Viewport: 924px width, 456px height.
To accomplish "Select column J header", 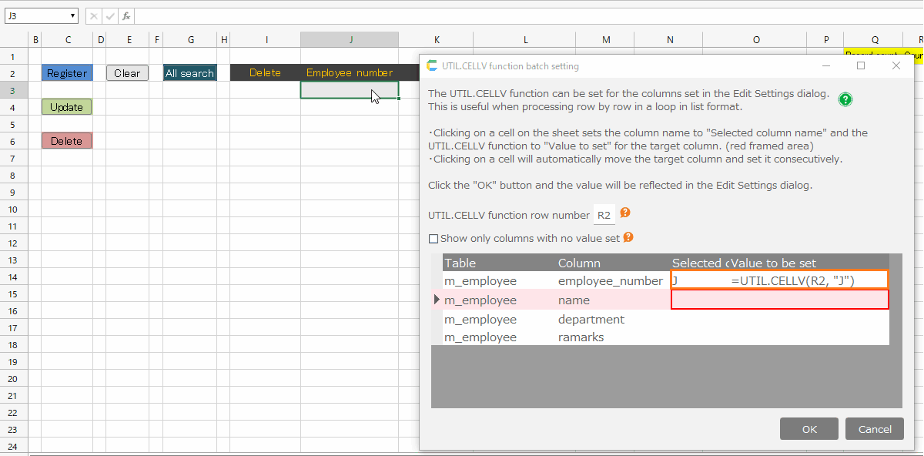I will click(x=350, y=39).
